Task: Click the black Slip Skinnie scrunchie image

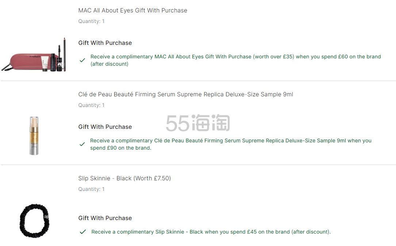Action: point(34,220)
